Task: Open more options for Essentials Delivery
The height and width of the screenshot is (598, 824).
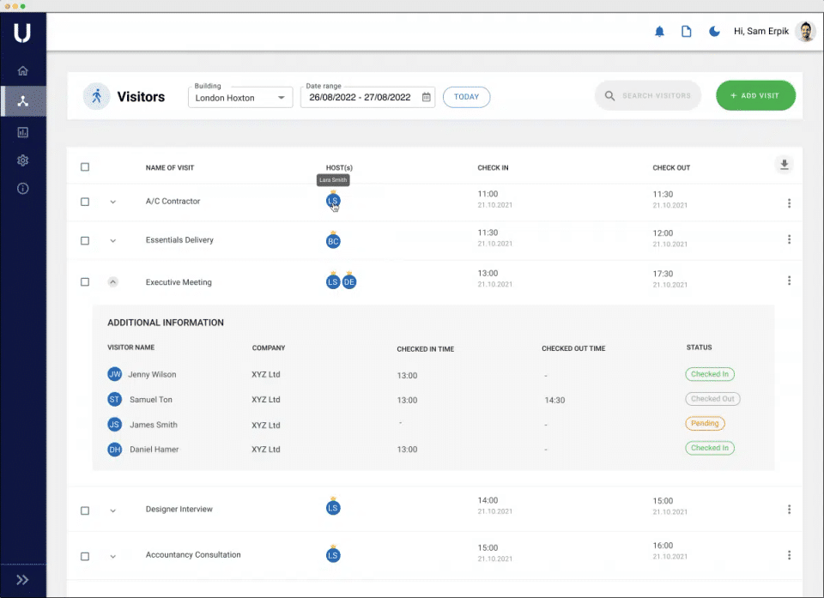Action: coord(789,239)
